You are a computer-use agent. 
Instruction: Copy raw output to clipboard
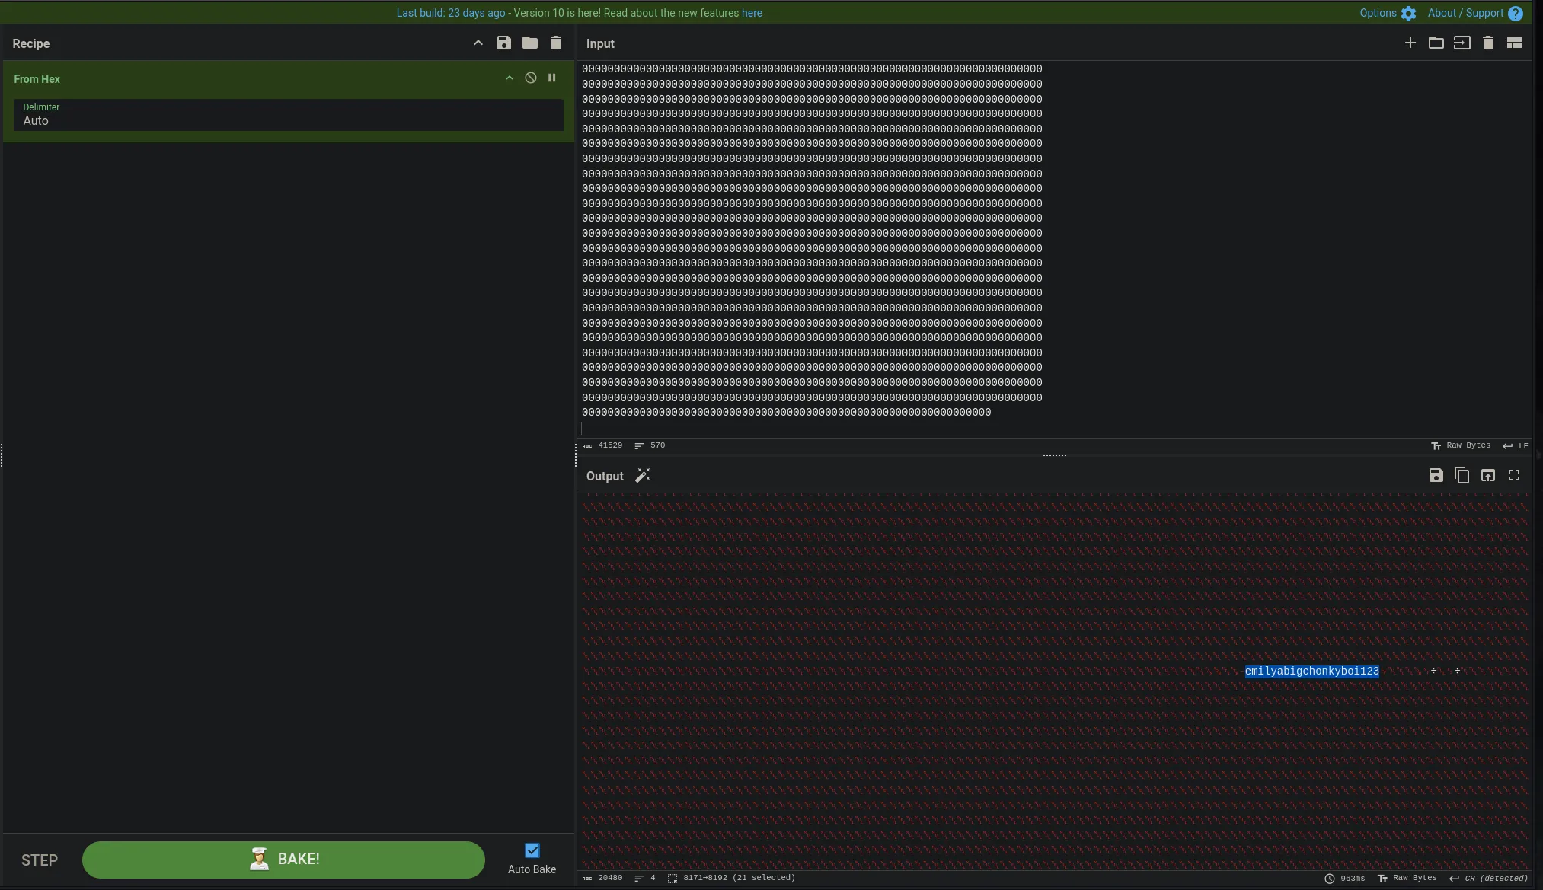pos(1462,476)
